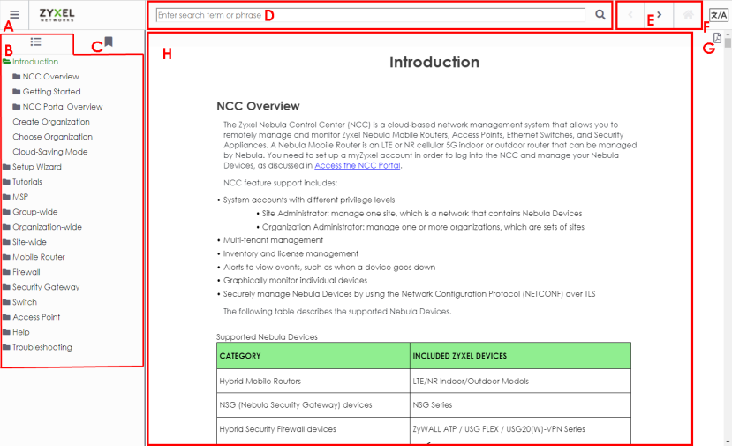Click the search magnifier icon
732x446 pixels.
point(600,15)
